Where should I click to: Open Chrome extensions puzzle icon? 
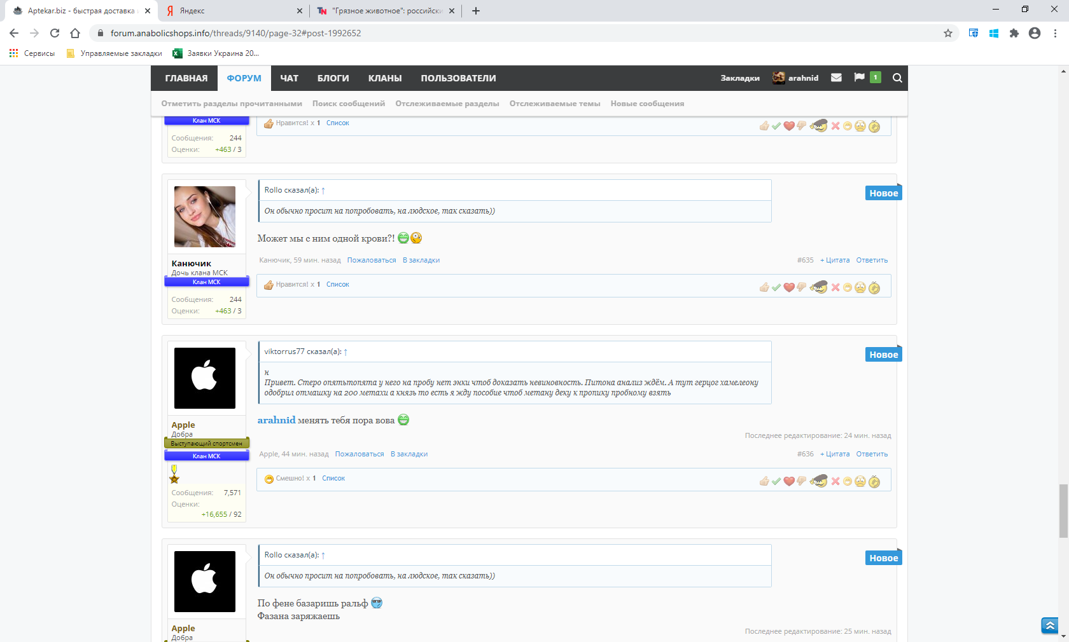point(1014,33)
